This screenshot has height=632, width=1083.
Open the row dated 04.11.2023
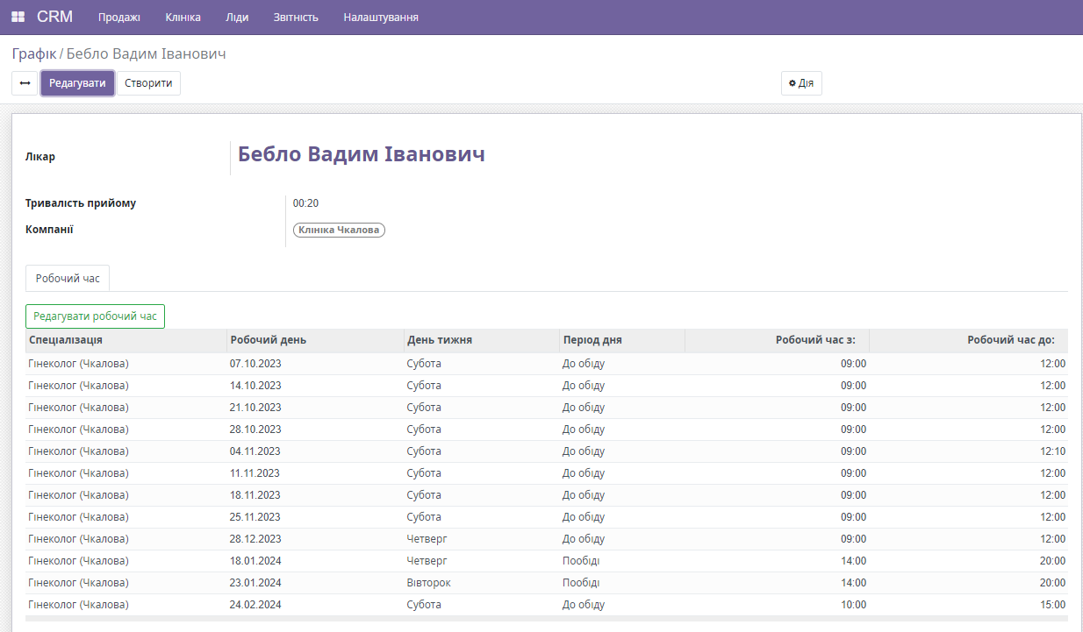point(255,451)
